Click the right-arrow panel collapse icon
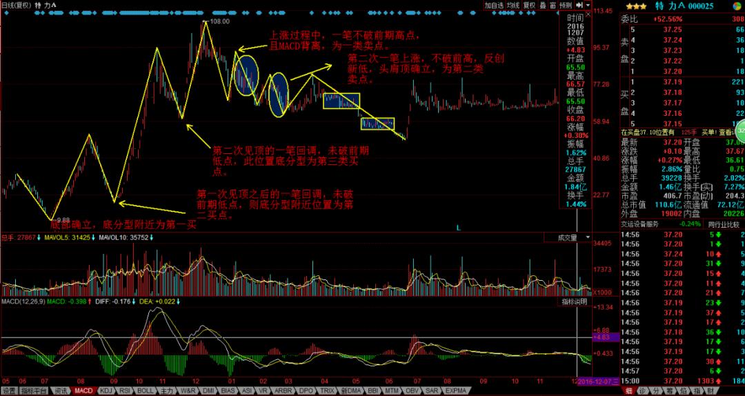Screen dimensions: 745x396 point(579,6)
